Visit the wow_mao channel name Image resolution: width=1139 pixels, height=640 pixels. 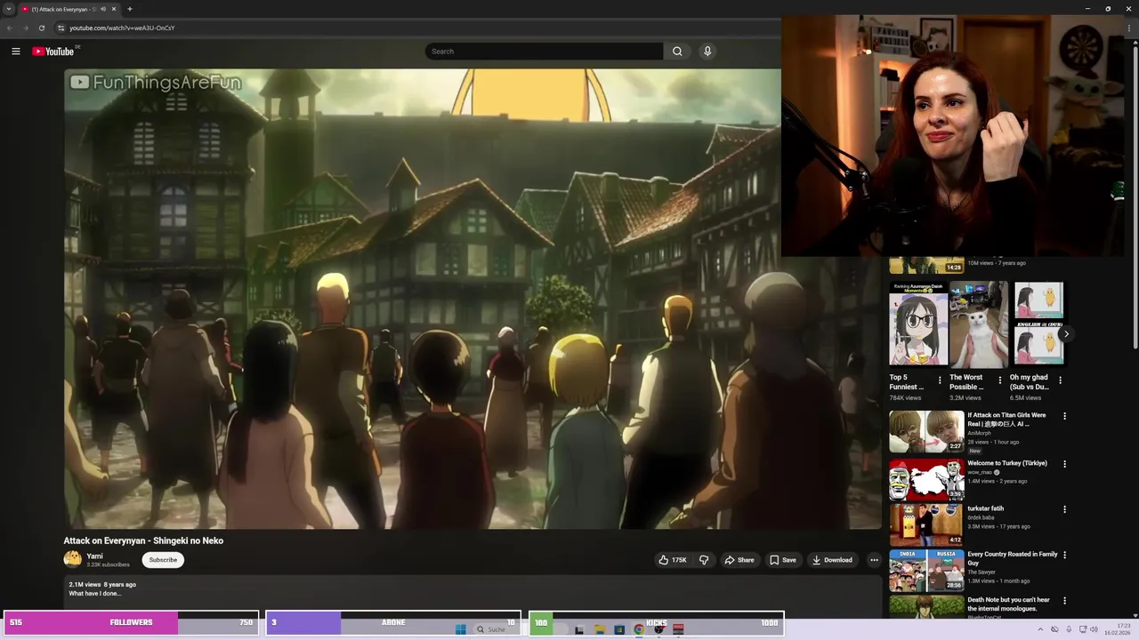pyautogui.click(x=980, y=472)
